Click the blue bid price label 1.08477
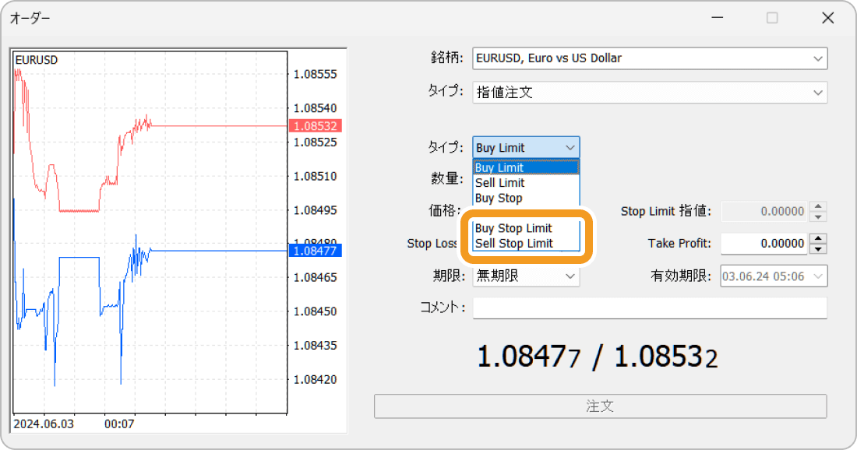 pos(316,251)
